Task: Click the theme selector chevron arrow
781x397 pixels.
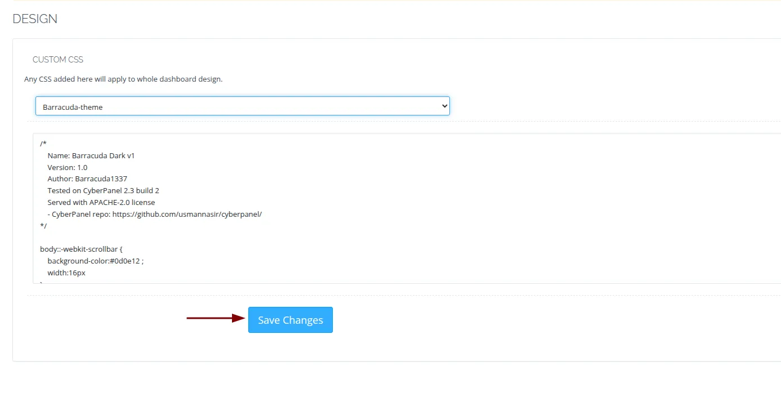Action: pyautogui.click(x=444, y=106)
